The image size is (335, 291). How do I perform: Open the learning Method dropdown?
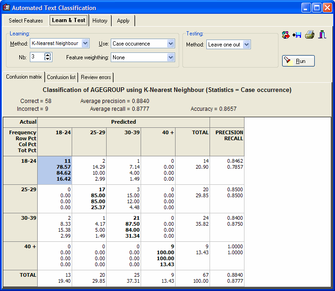(x=85, y=44)
